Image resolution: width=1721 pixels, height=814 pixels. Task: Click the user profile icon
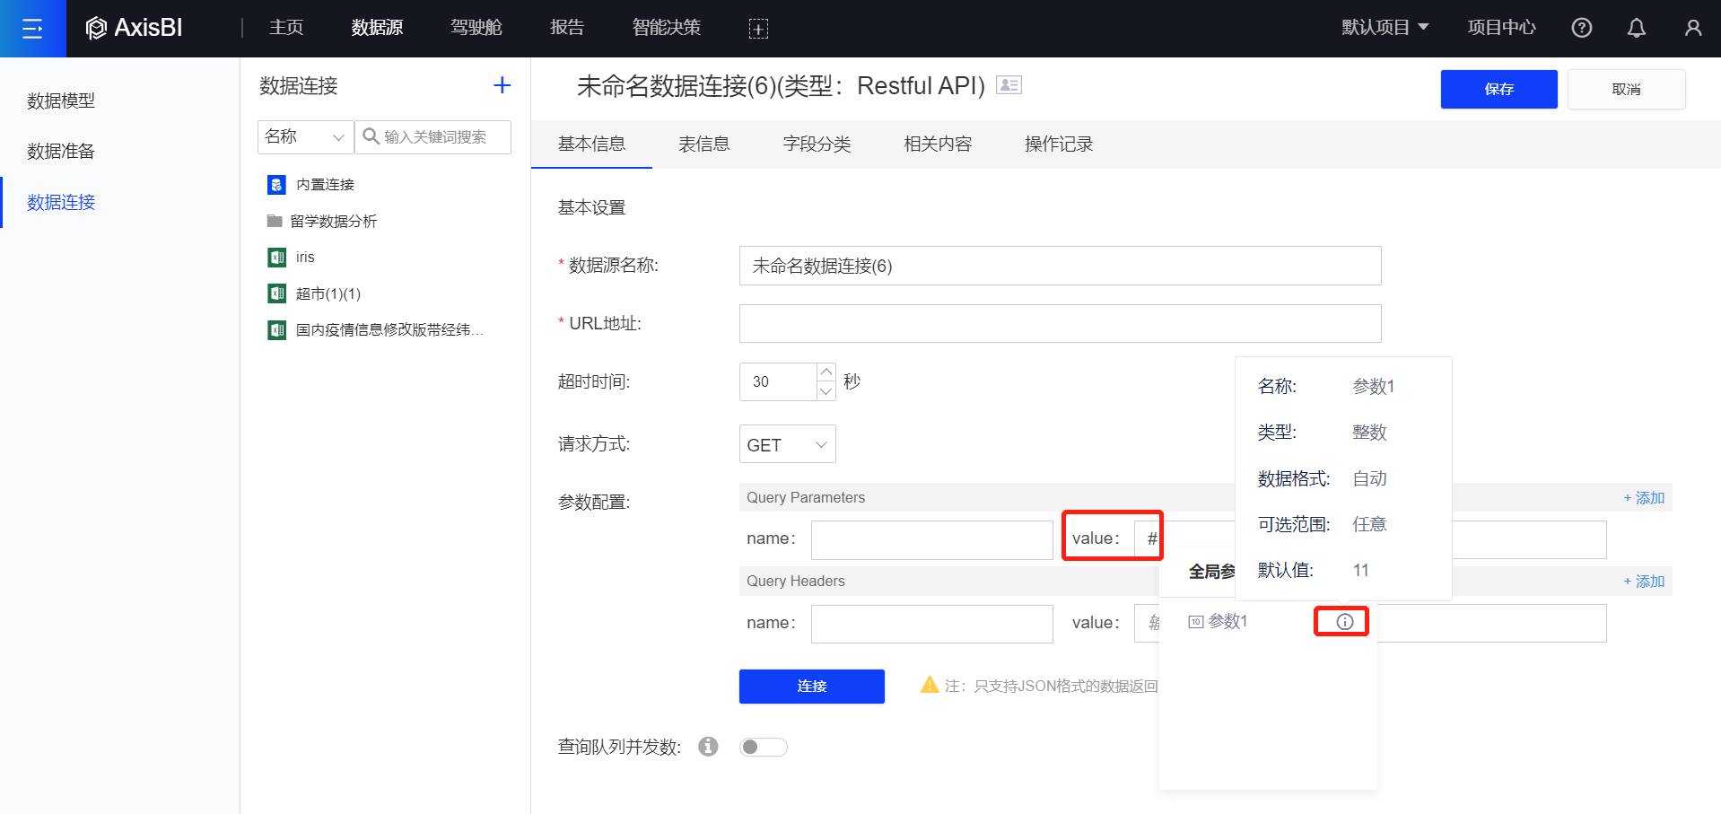point(1692,28)
